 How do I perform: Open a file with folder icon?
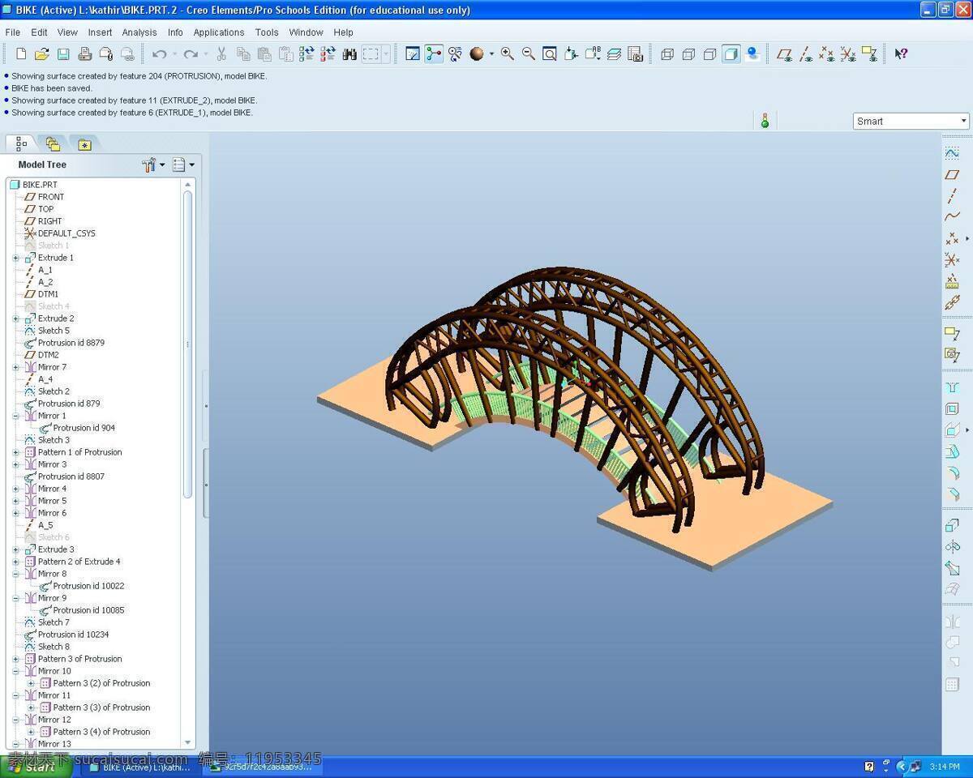42,54
